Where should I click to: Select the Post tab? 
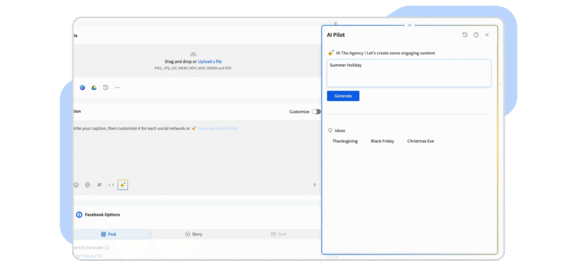click(x=112, y=235)
